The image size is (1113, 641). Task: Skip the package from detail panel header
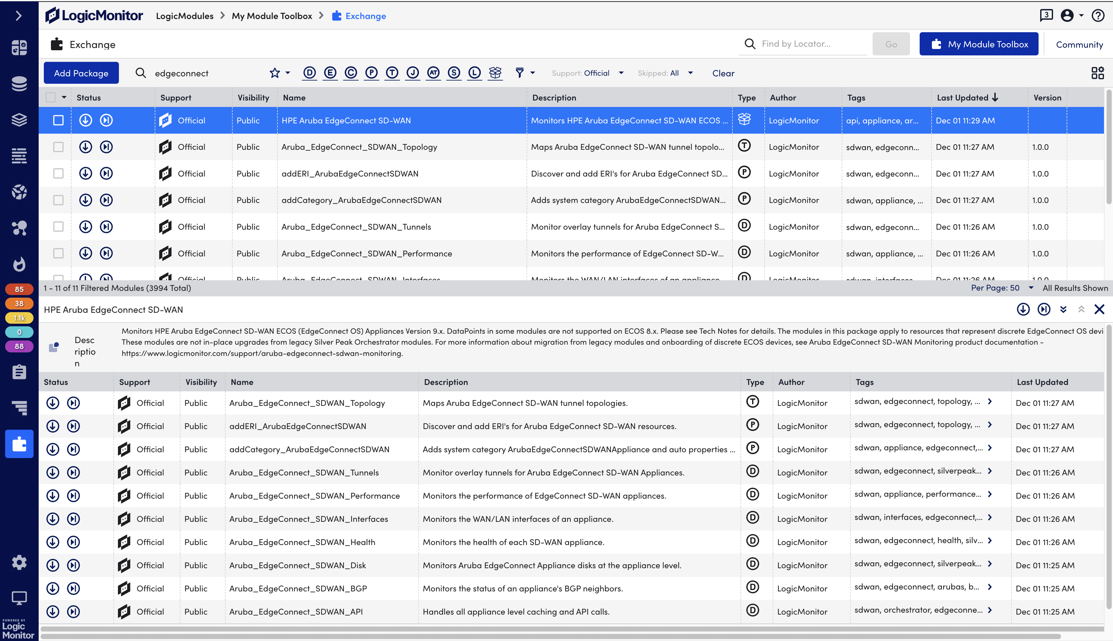pos(1043,310)
